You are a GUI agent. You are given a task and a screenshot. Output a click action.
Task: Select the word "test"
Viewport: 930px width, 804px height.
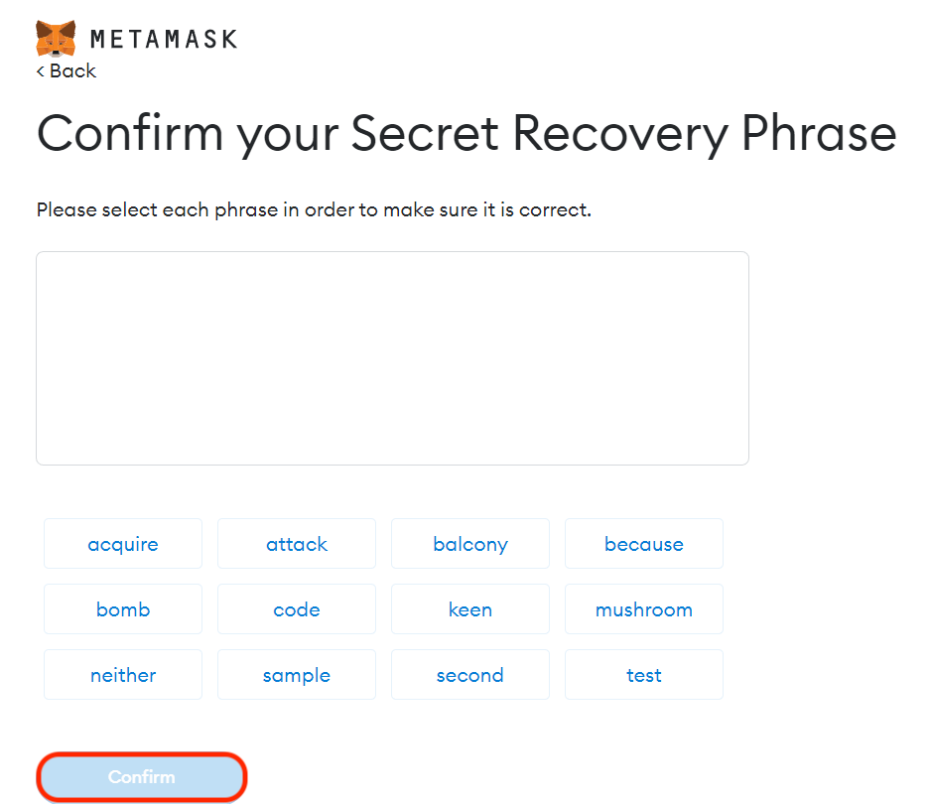point(644,675)
